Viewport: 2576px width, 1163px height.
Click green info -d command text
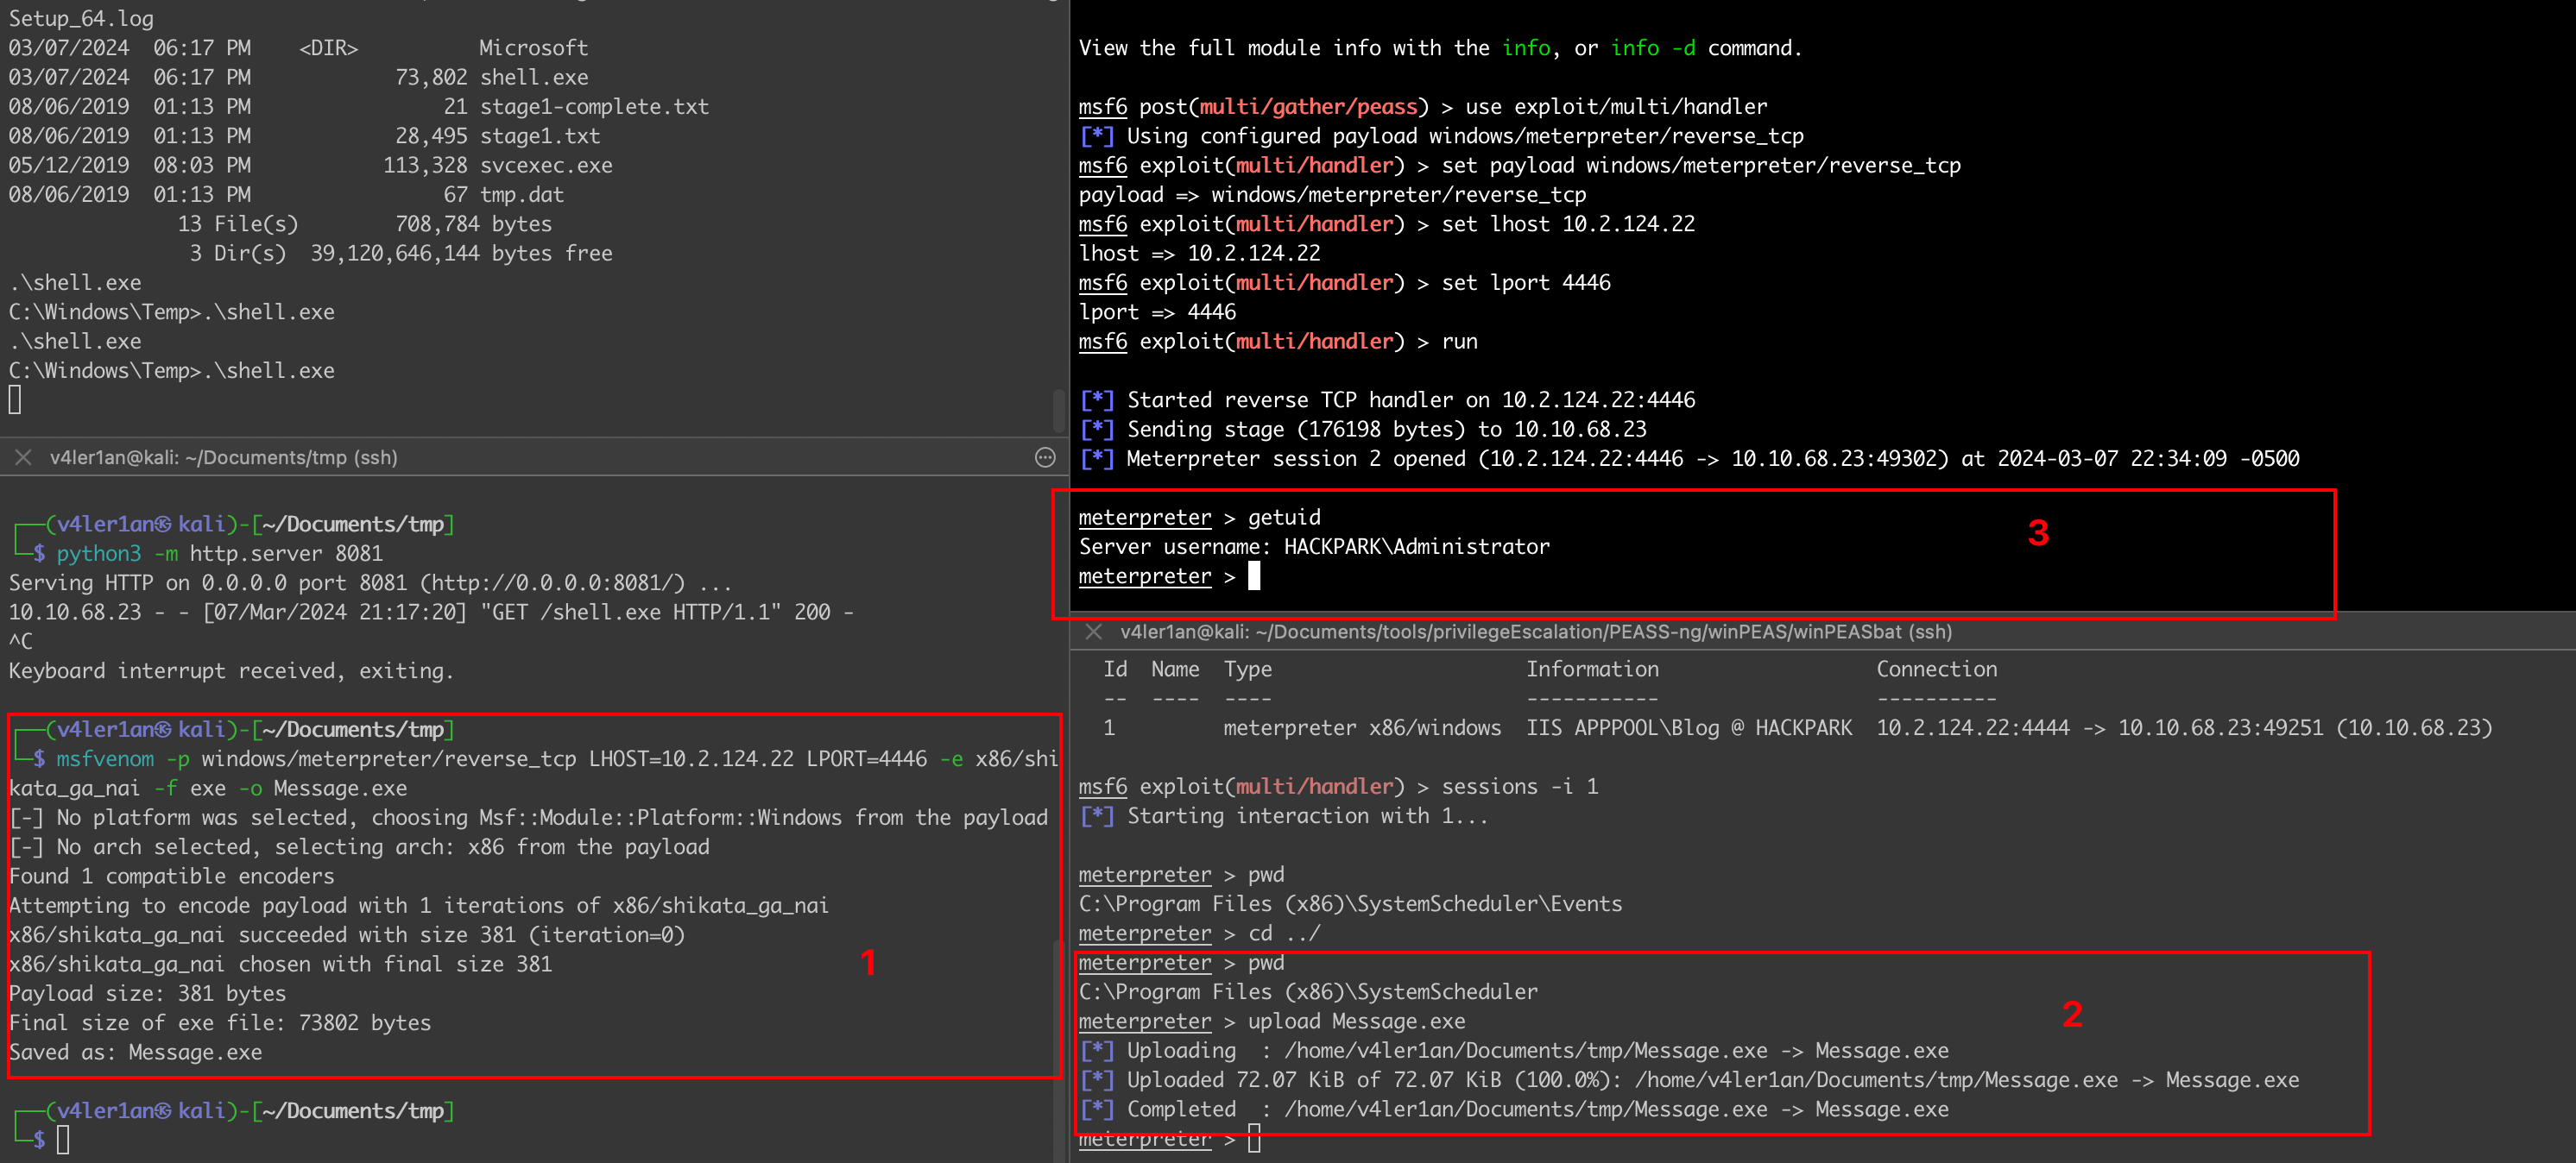(1652, 48)
